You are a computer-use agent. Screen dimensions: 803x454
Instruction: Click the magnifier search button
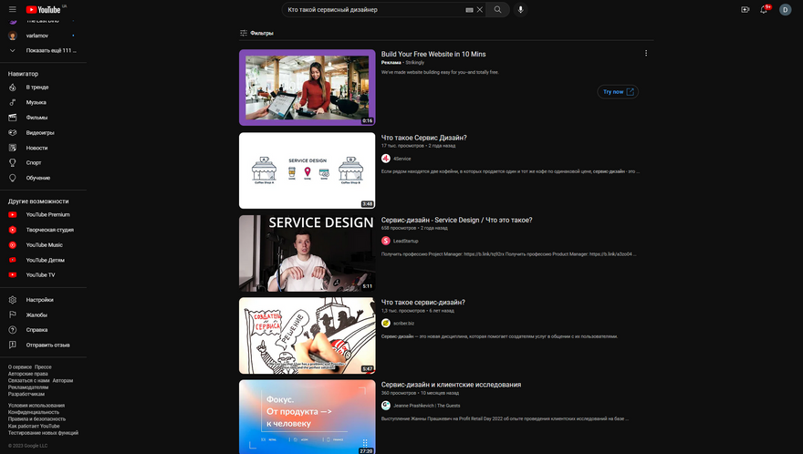(x=498, y=10)
